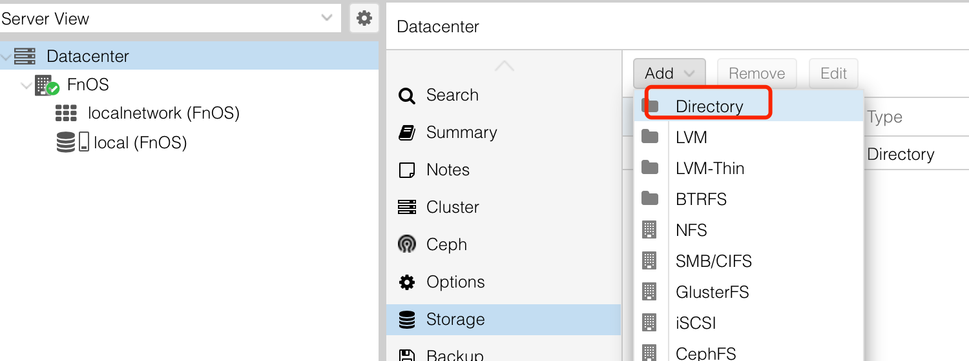The image size is (969, 361).
Task: Collapse the Datacenter tree node
Action: (x=6, y=57)
